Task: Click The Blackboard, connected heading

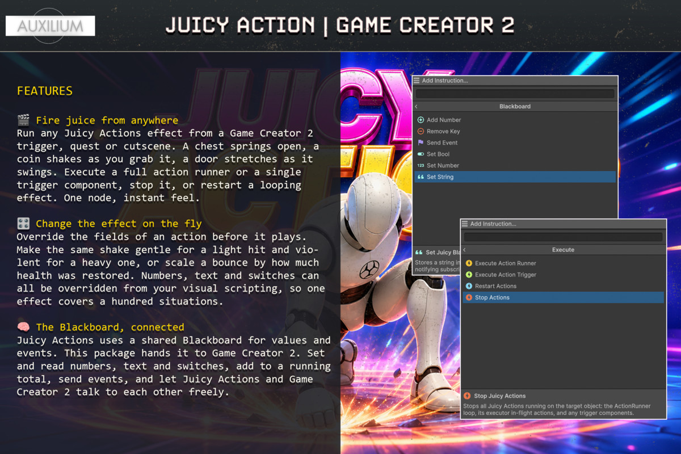Action: (x=110, y=327)
